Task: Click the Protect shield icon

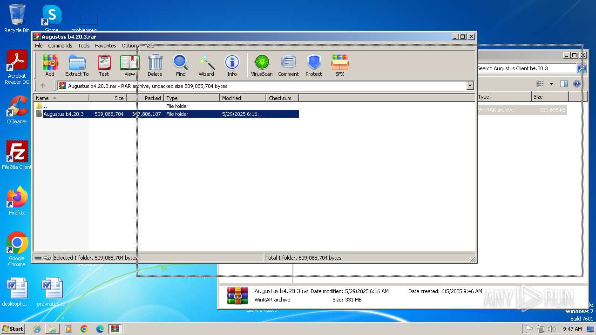Action: (x=314, y=65)
